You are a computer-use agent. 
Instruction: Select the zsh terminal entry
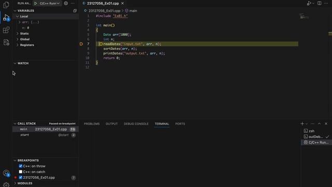point(316,131)
